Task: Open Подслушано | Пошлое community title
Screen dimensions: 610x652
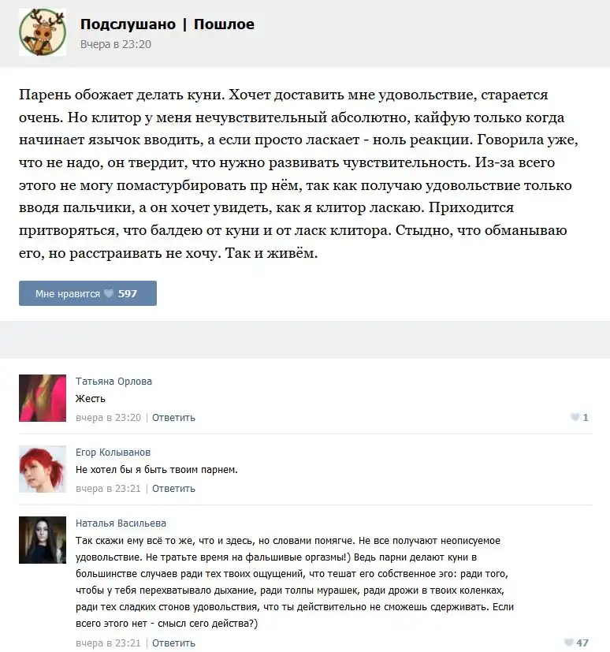Action: point(167,24)
